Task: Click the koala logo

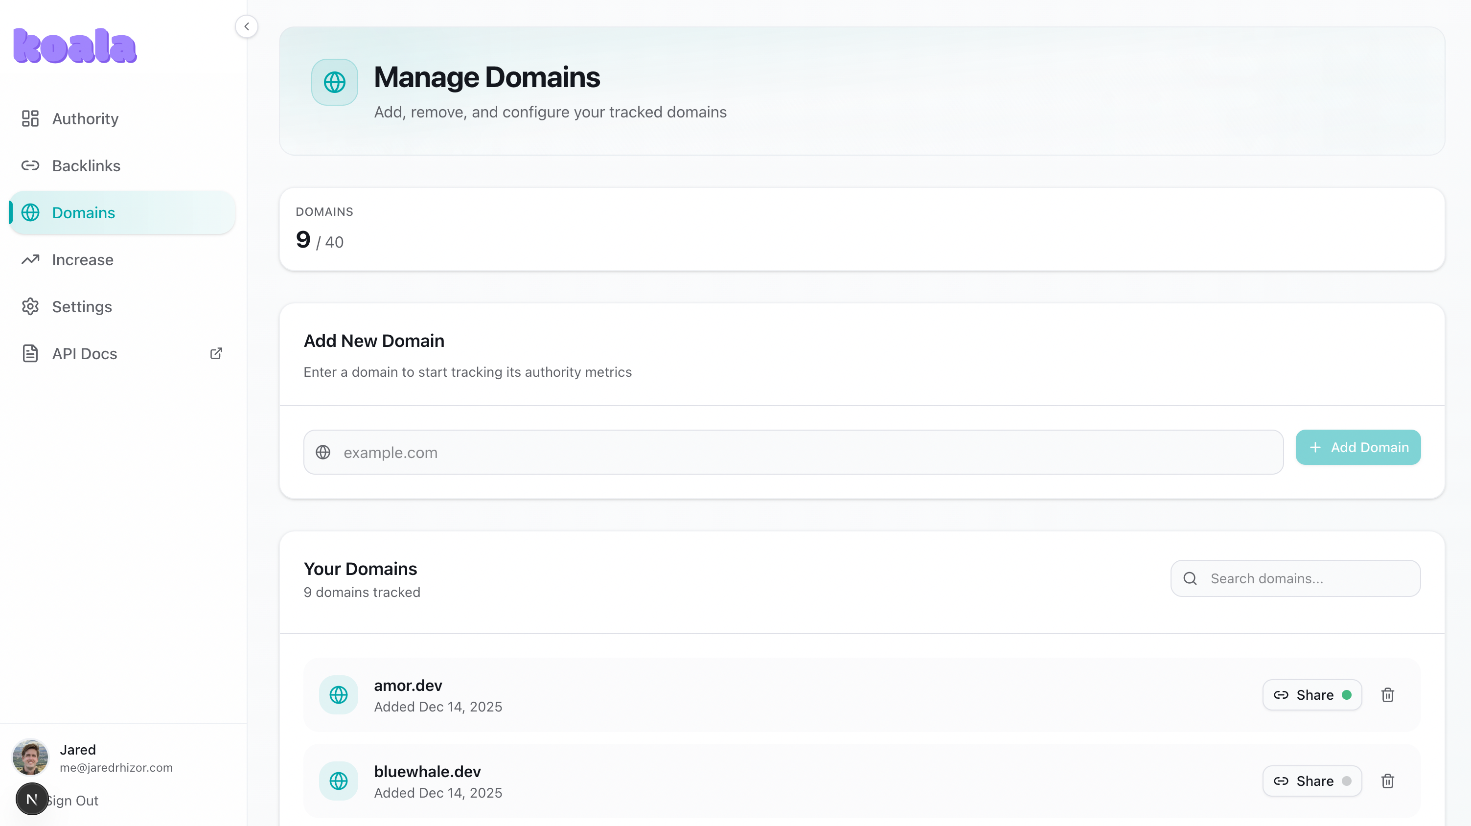Action: 75,46
